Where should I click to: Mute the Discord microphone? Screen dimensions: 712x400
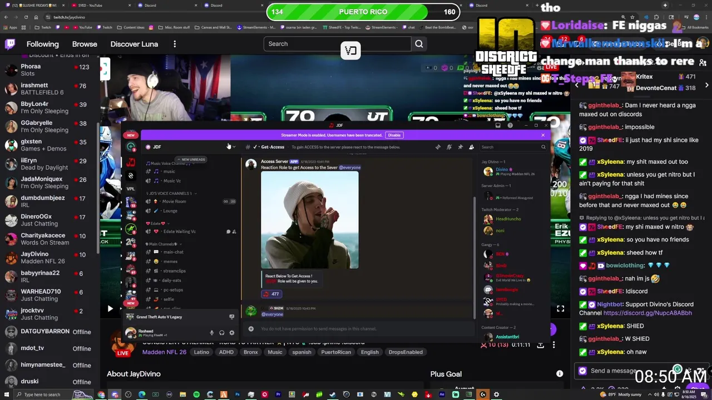[x=211, y=333]
